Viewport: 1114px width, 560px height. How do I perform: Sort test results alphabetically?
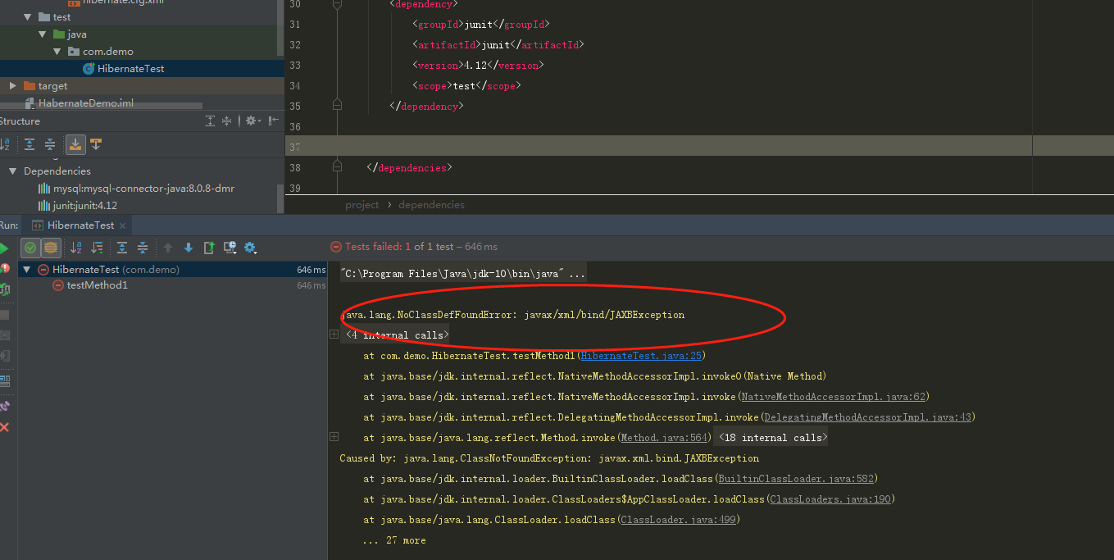[x=76, y=247]
